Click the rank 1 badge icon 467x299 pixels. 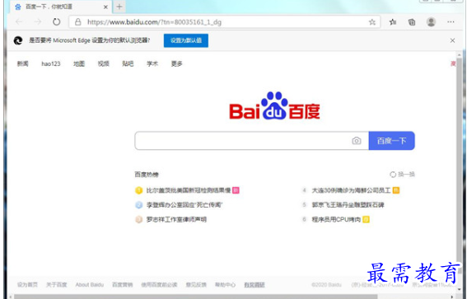point(139,190)
